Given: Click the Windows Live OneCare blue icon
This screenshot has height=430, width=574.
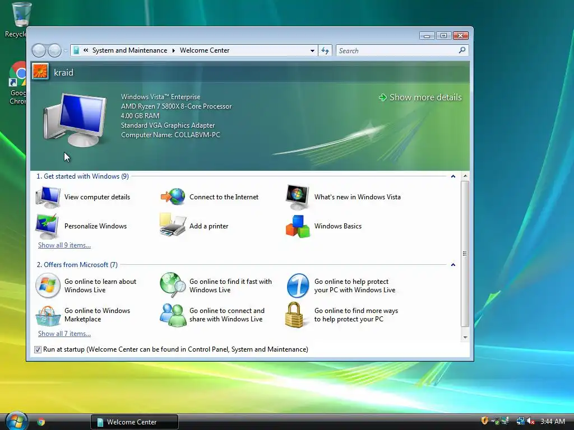Looking at the screenshot, I should 298,286.
